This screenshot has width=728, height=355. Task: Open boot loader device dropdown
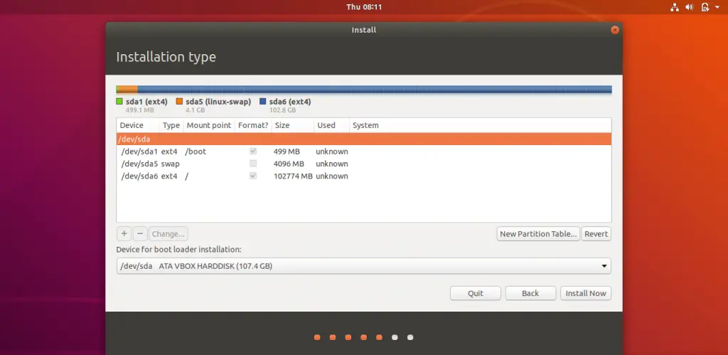click(x=363, y=266)
